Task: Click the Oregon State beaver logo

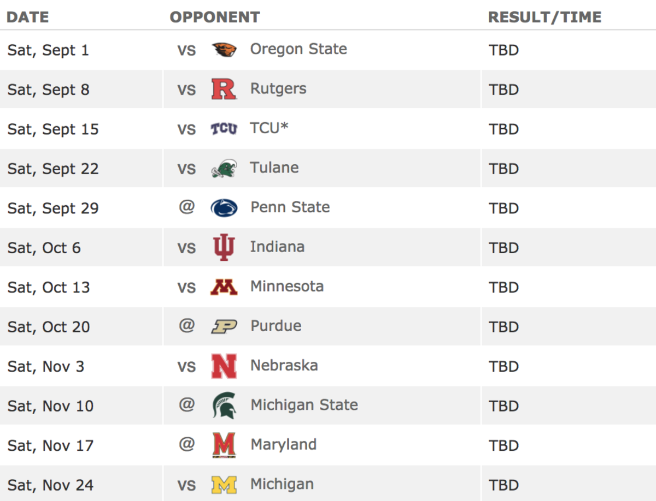Action: [224, 50]
